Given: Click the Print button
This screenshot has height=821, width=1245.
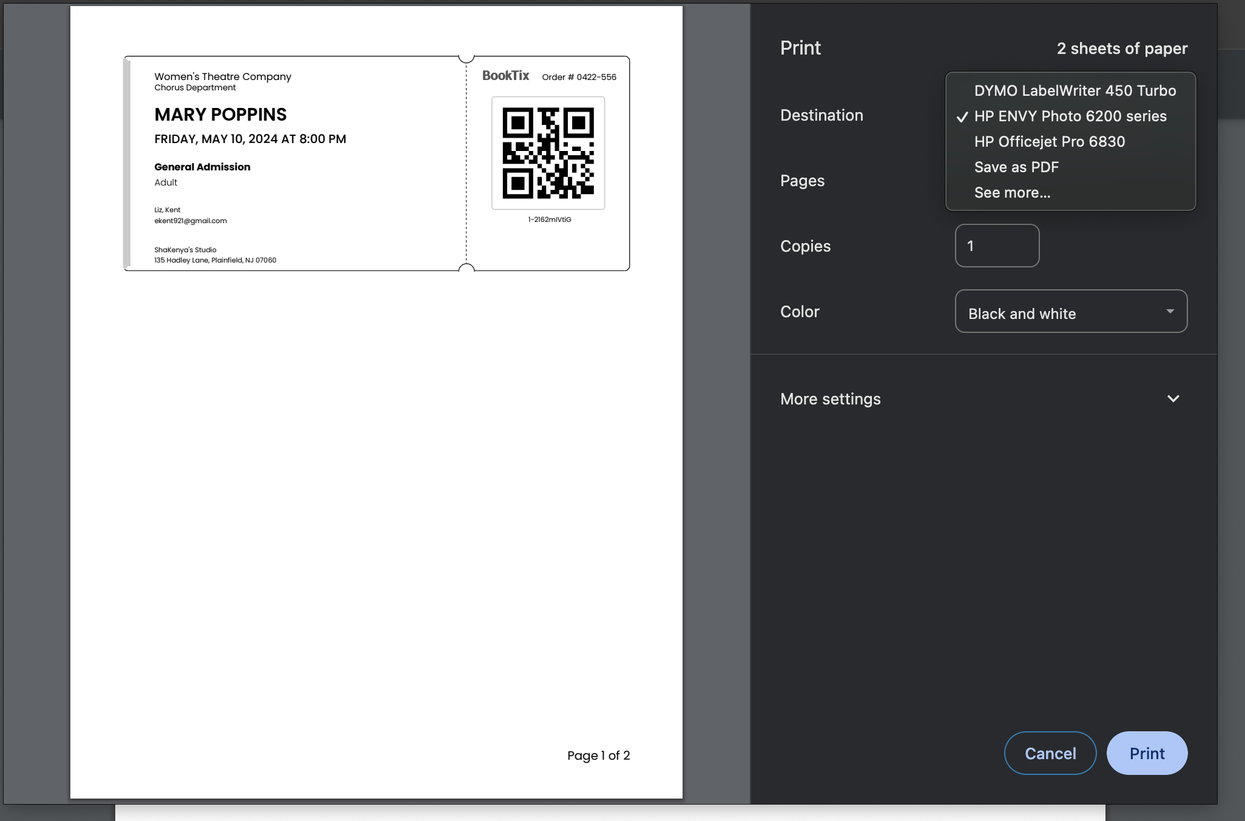Looking at the screenshot, I should pos(1147,753).
